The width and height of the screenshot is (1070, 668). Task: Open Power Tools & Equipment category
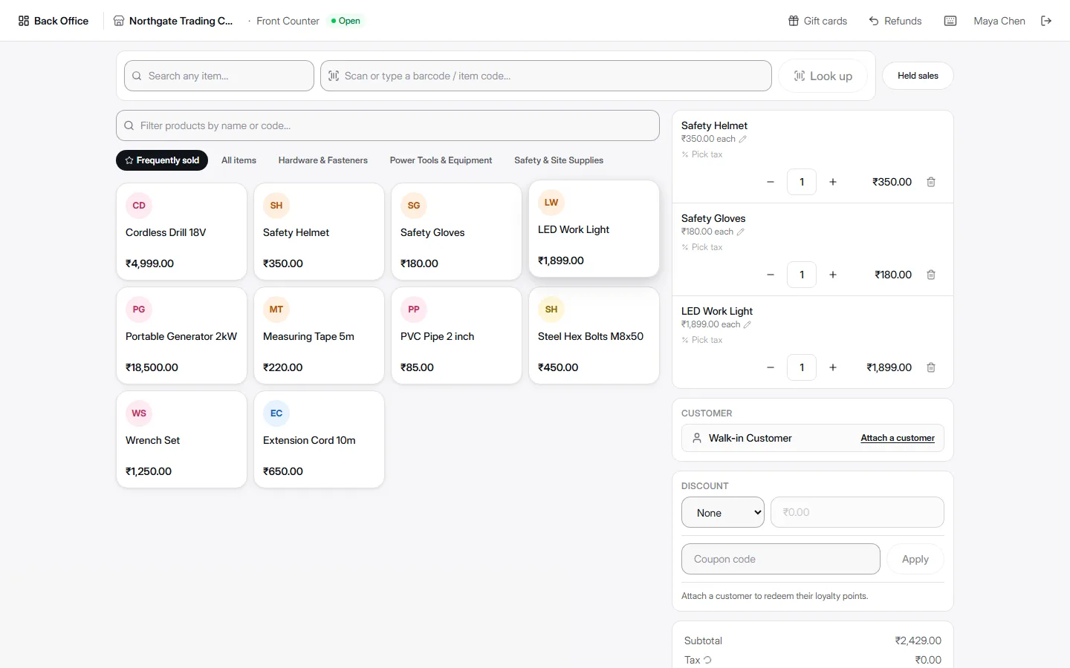tap(441, 160)
